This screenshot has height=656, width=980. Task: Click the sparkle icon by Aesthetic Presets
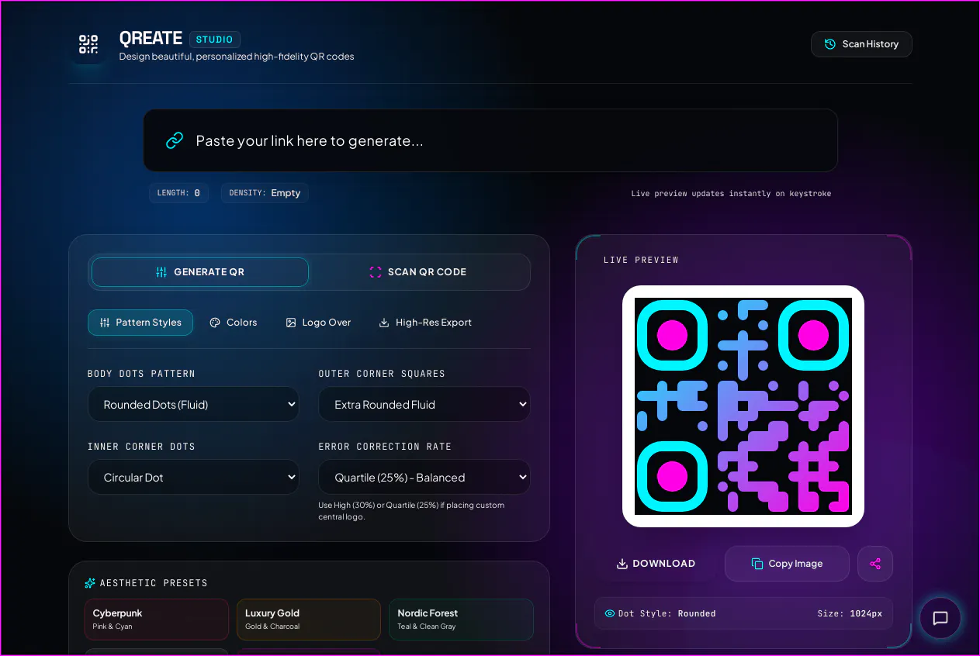[x=90, y=583]
